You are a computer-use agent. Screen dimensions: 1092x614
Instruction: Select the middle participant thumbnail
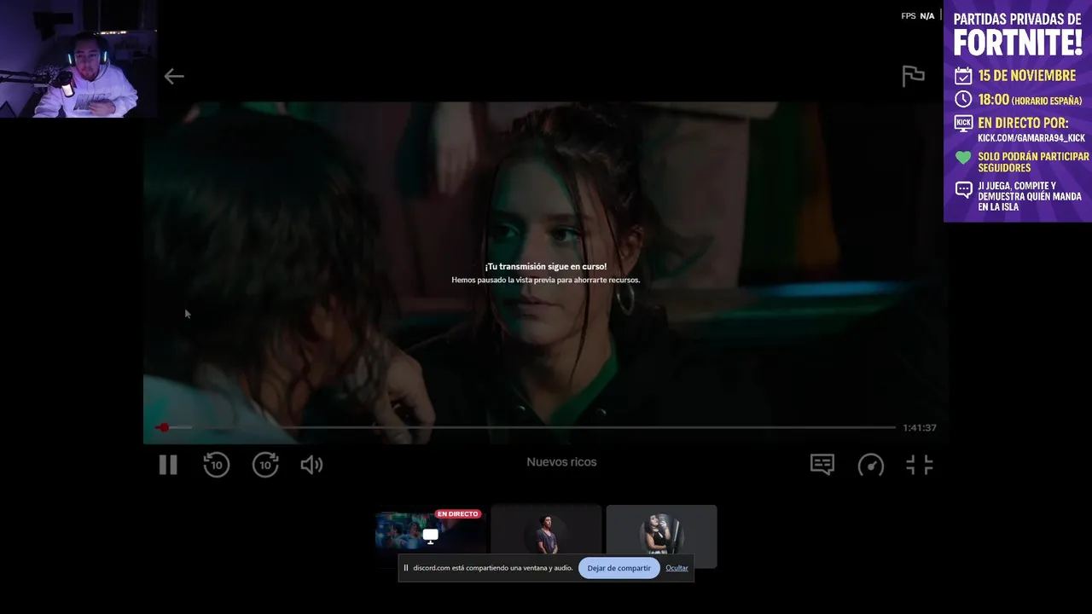tap(546, 536)
